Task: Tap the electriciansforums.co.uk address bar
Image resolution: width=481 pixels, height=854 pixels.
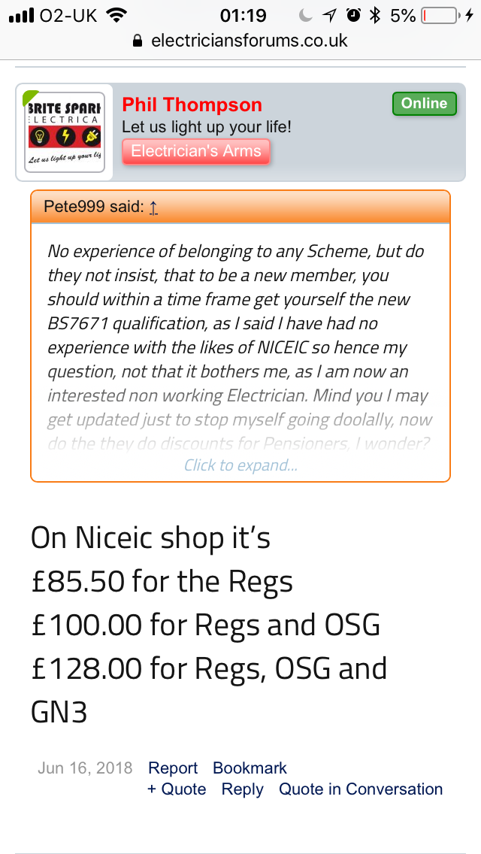Action: click(240, 41)
